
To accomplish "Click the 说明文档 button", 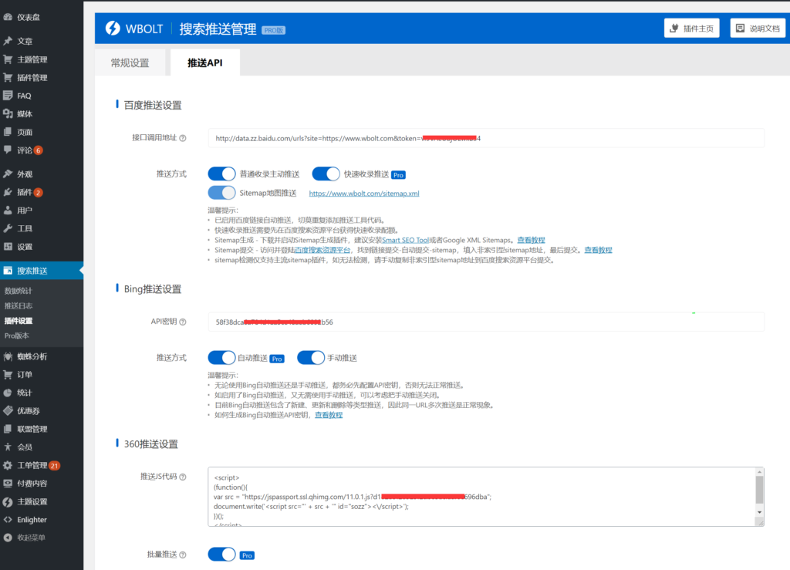I will [758, 29].
